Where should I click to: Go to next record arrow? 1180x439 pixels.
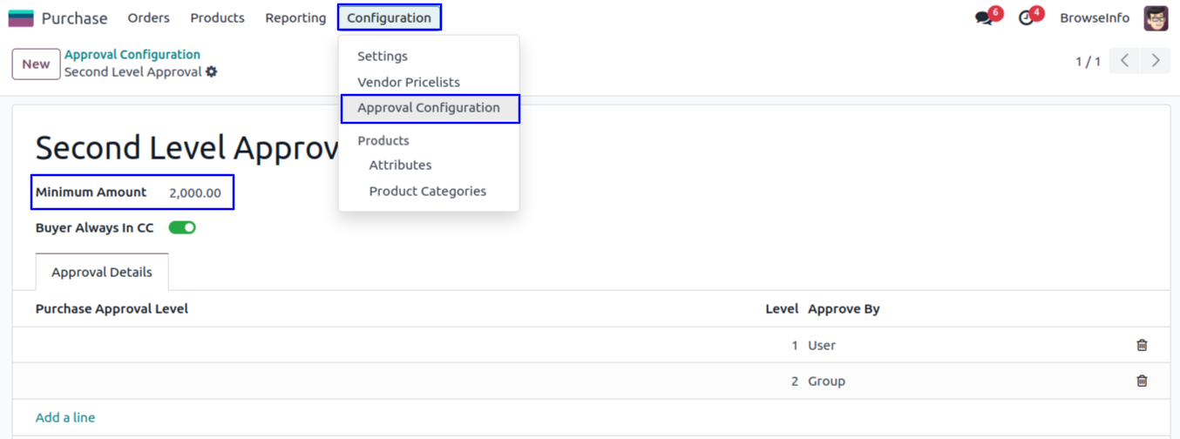[1156, 61]
